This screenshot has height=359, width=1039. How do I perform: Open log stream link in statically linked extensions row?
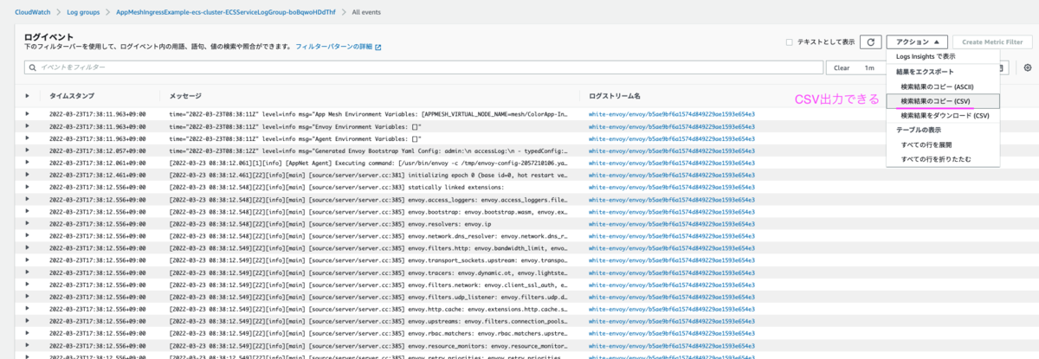(672, 186)
